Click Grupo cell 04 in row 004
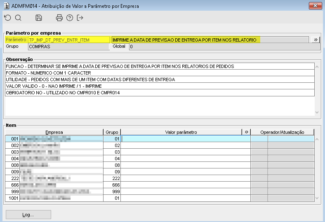325x222 pixels. click(112, 159)
